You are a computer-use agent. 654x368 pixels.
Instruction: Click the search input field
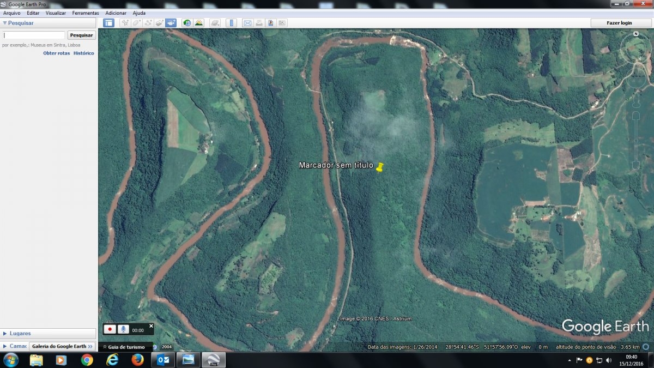tap(34, 35)
